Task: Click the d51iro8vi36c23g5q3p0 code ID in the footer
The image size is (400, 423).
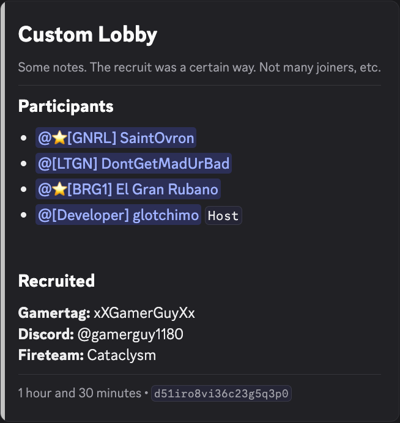Action: pos(222,393)
